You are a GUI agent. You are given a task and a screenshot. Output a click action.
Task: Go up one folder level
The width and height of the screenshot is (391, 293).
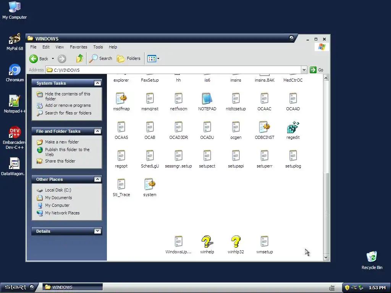coord(79,58)
